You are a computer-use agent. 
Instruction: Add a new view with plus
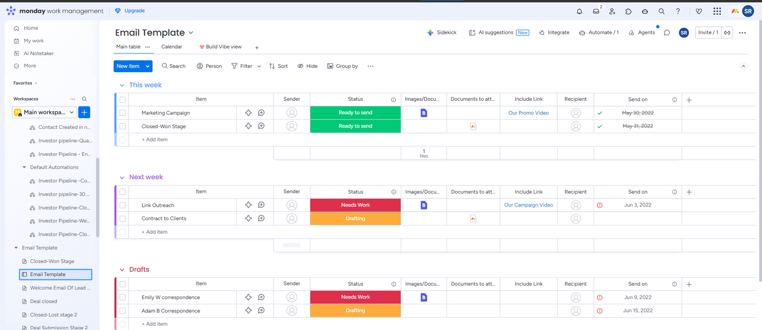click(257, 48)
